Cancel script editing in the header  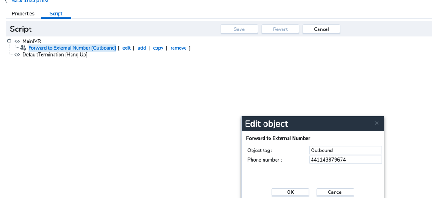[321, 29]
